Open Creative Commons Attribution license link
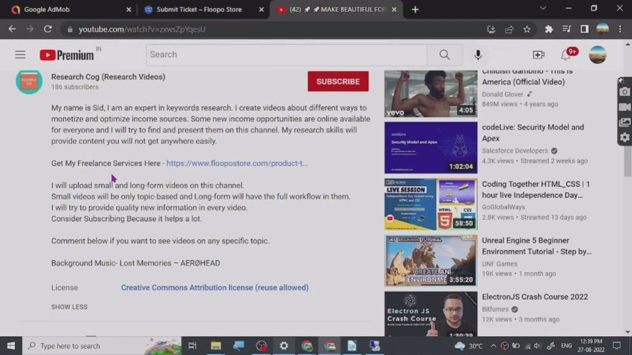This screenshot has height=355, width=632. pyautogui.click(x=215, y=287)
